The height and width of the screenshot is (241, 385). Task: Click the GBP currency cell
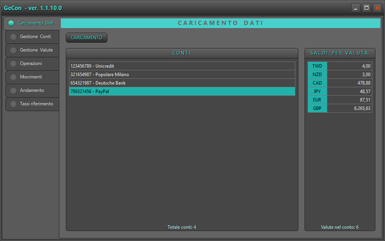pyautogui.click(x=317, y=108)
